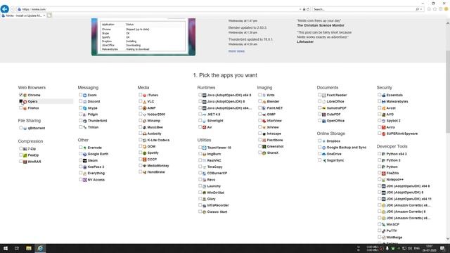
Task: Uncheck the Chrome checkbox
Action: (x=20, y=95)
